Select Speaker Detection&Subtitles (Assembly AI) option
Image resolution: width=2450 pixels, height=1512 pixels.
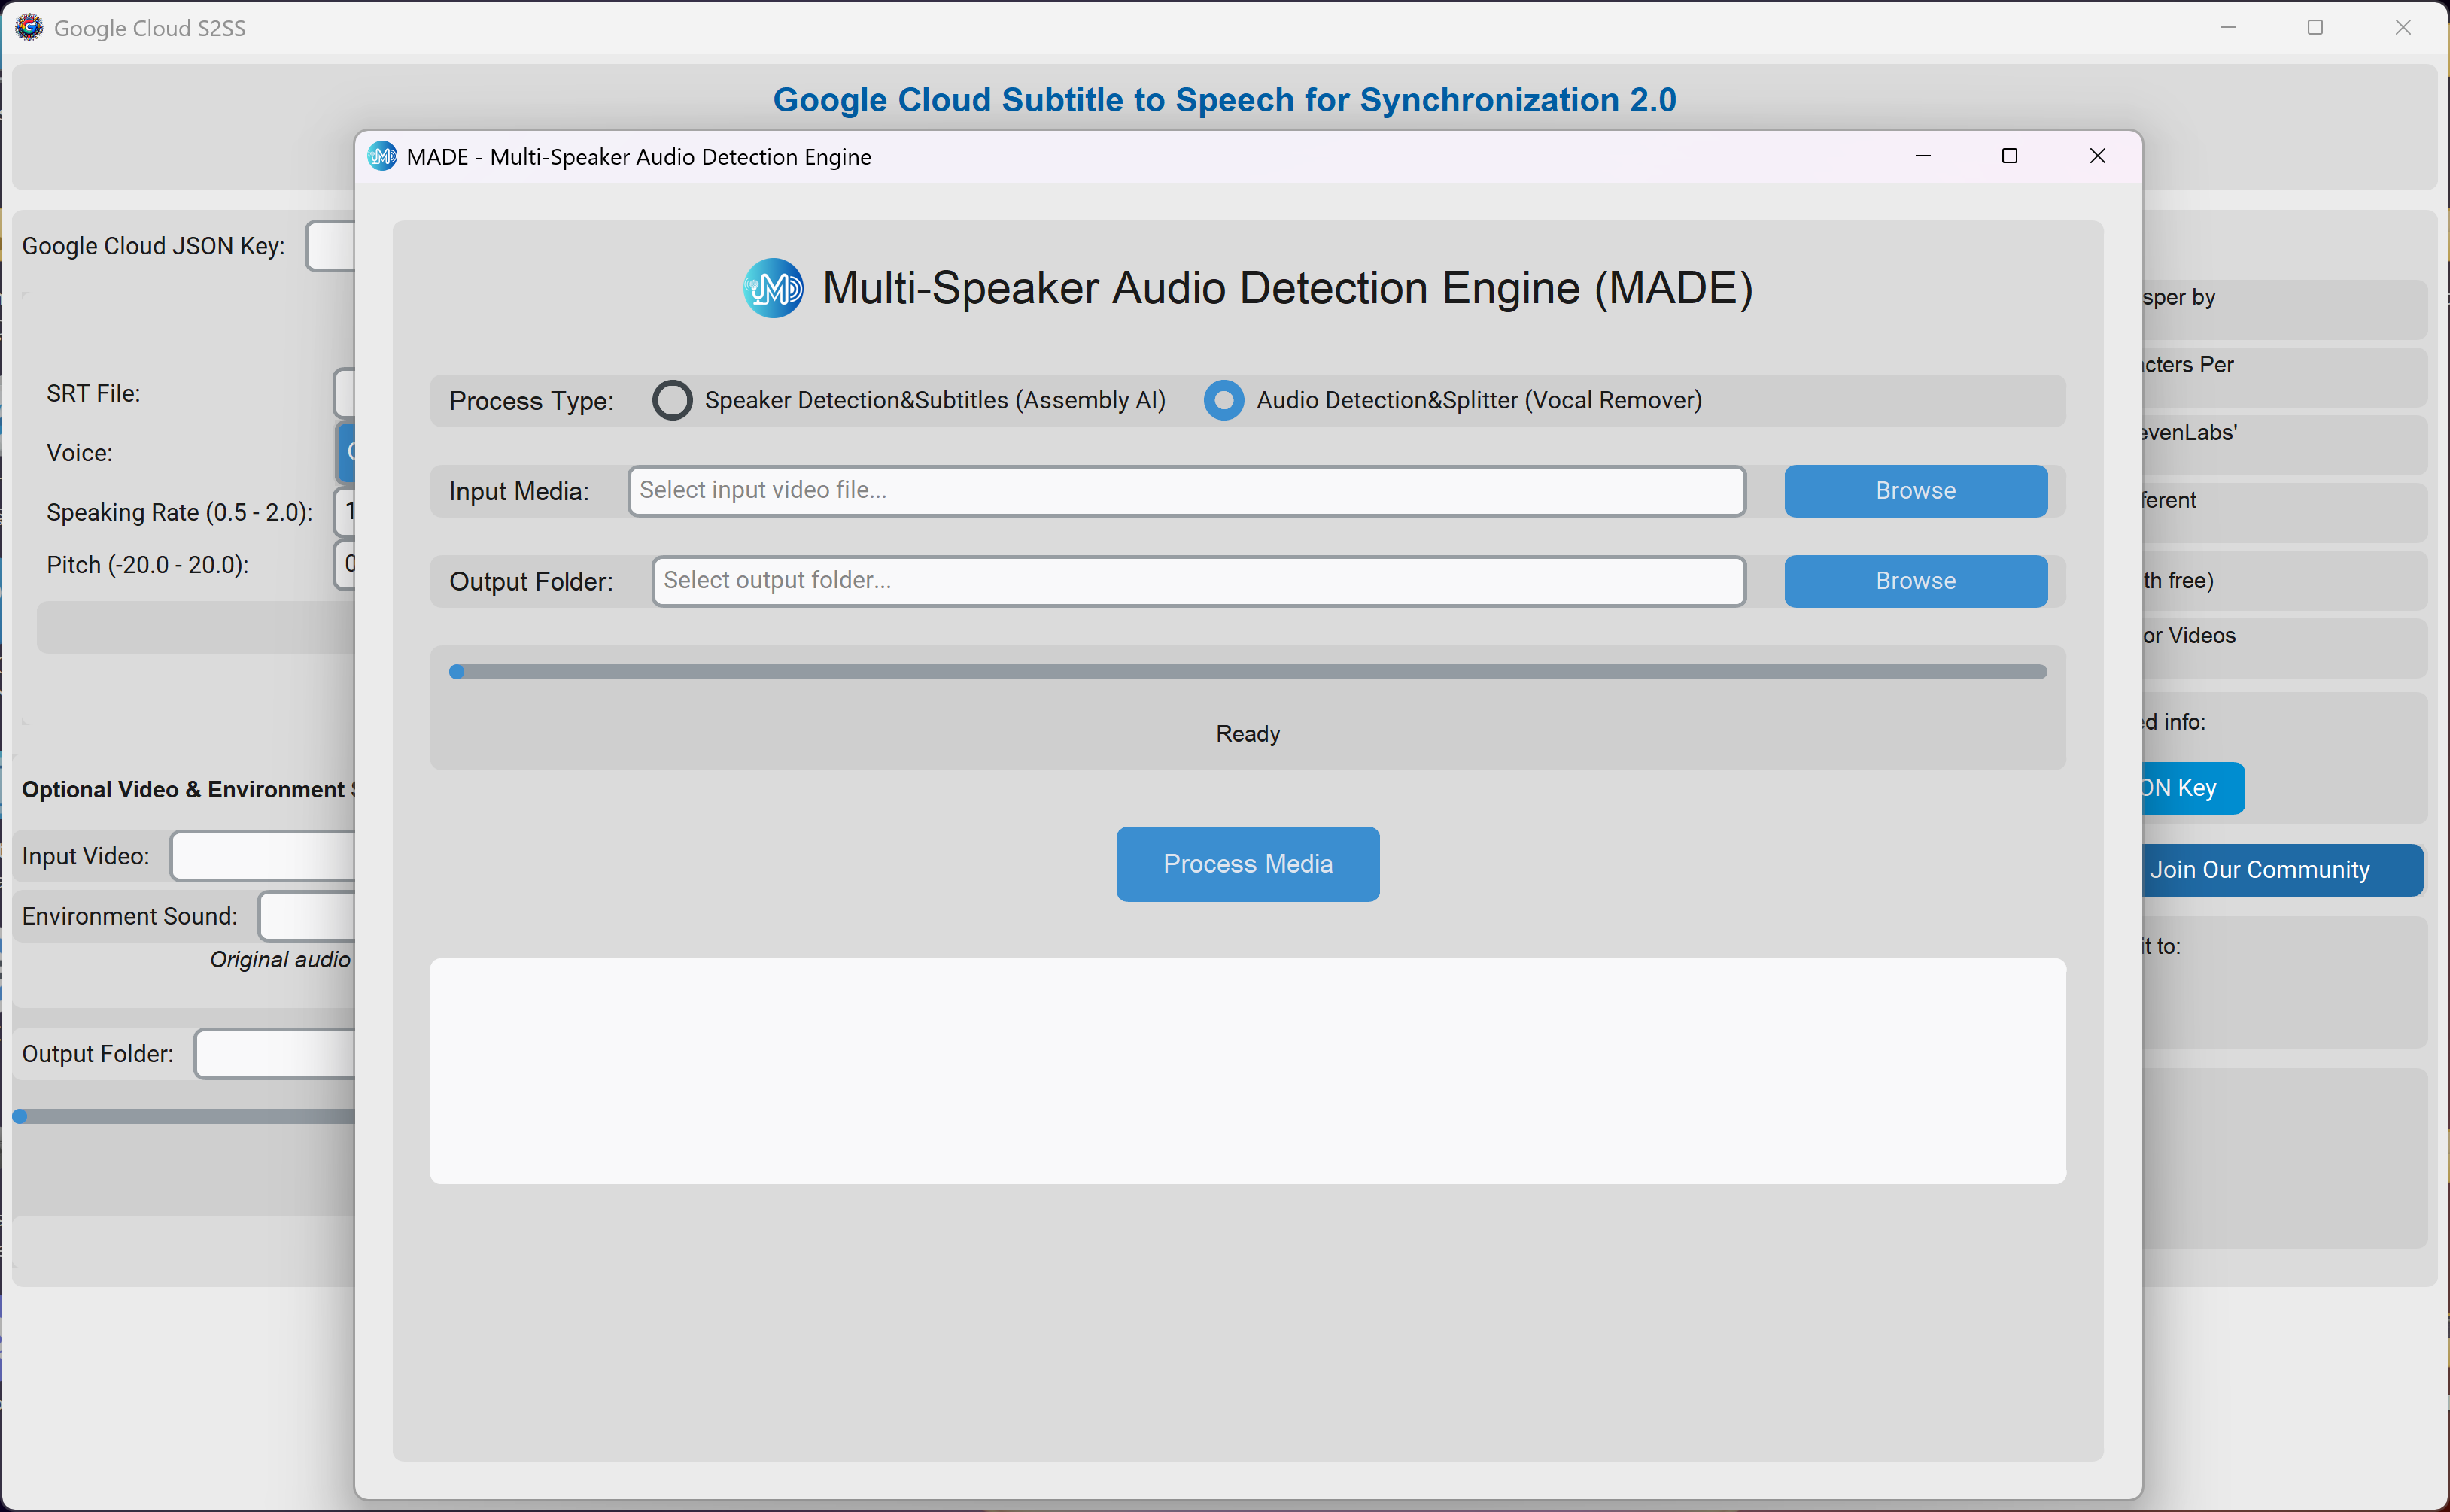click(672, 400)
